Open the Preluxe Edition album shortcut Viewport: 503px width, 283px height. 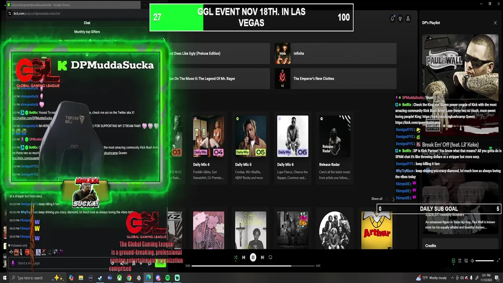coord(218,53)
